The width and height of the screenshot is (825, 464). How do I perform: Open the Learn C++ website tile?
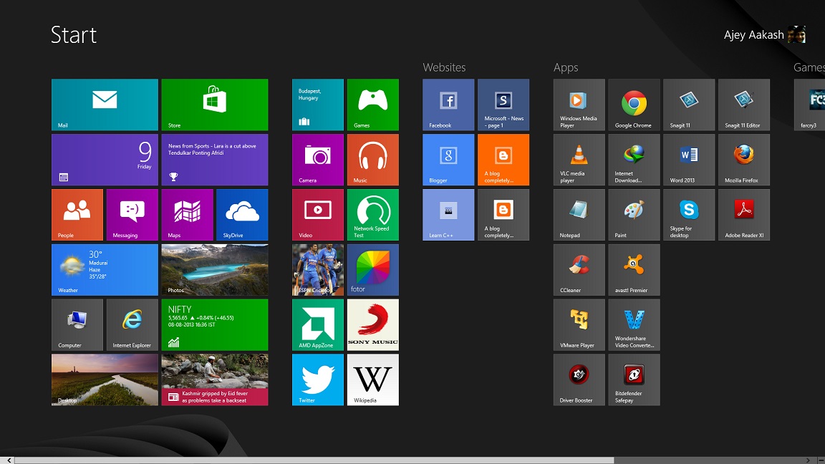point(448,215)
